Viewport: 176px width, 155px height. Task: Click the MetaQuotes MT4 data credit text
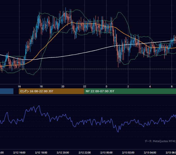160,141
